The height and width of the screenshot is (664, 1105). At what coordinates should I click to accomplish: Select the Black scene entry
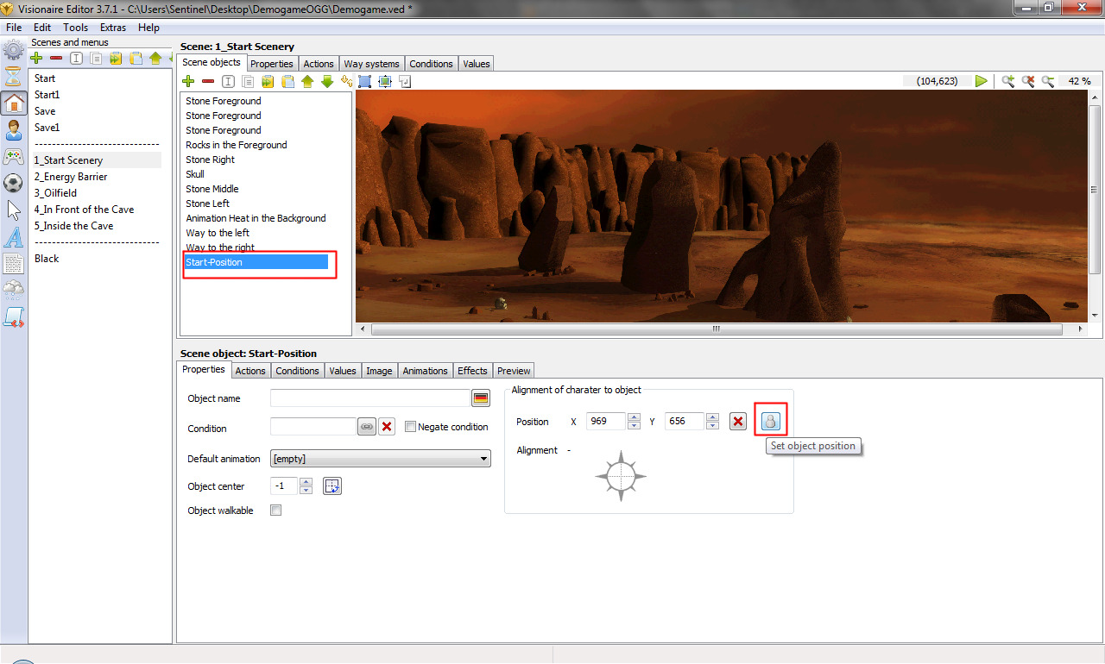point(47,259)
